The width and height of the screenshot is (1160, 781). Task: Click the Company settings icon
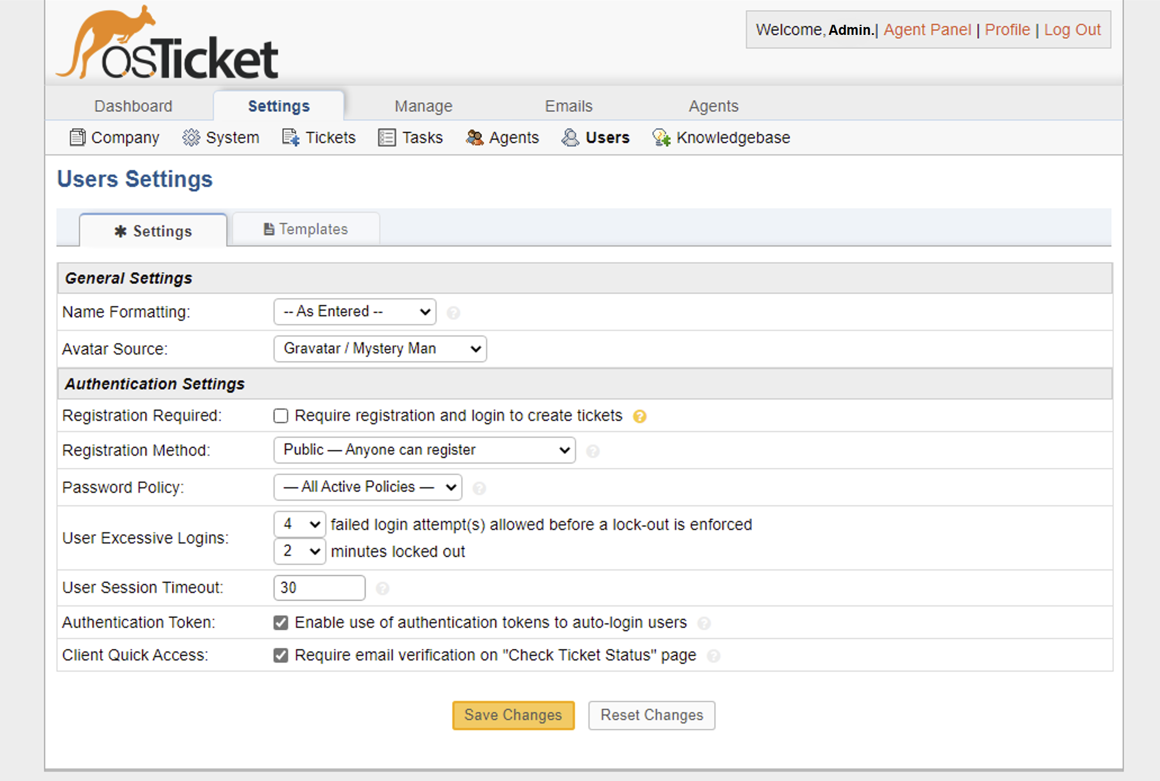[x=77, y=137]
